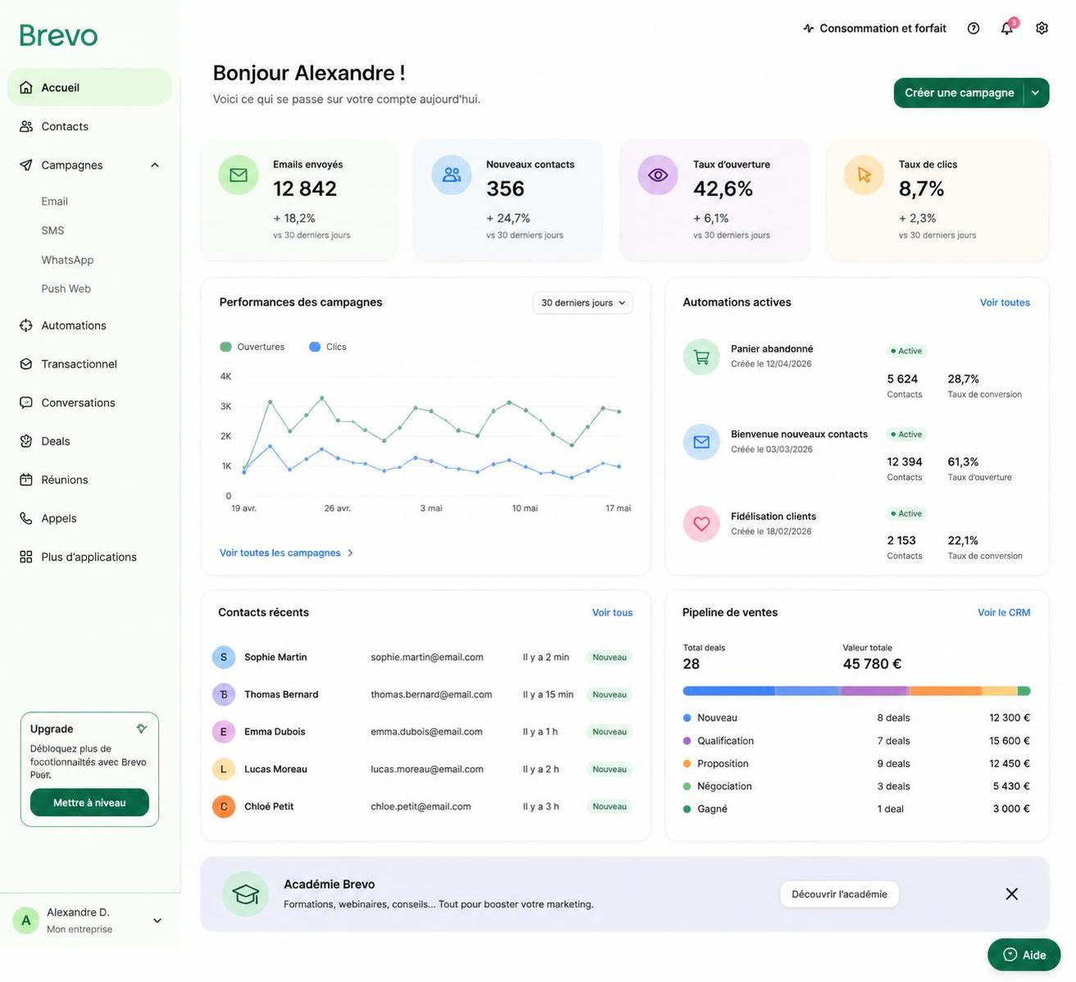
Task: Click the Académie Brevo graduation cap icon
Action: [246, 893]
